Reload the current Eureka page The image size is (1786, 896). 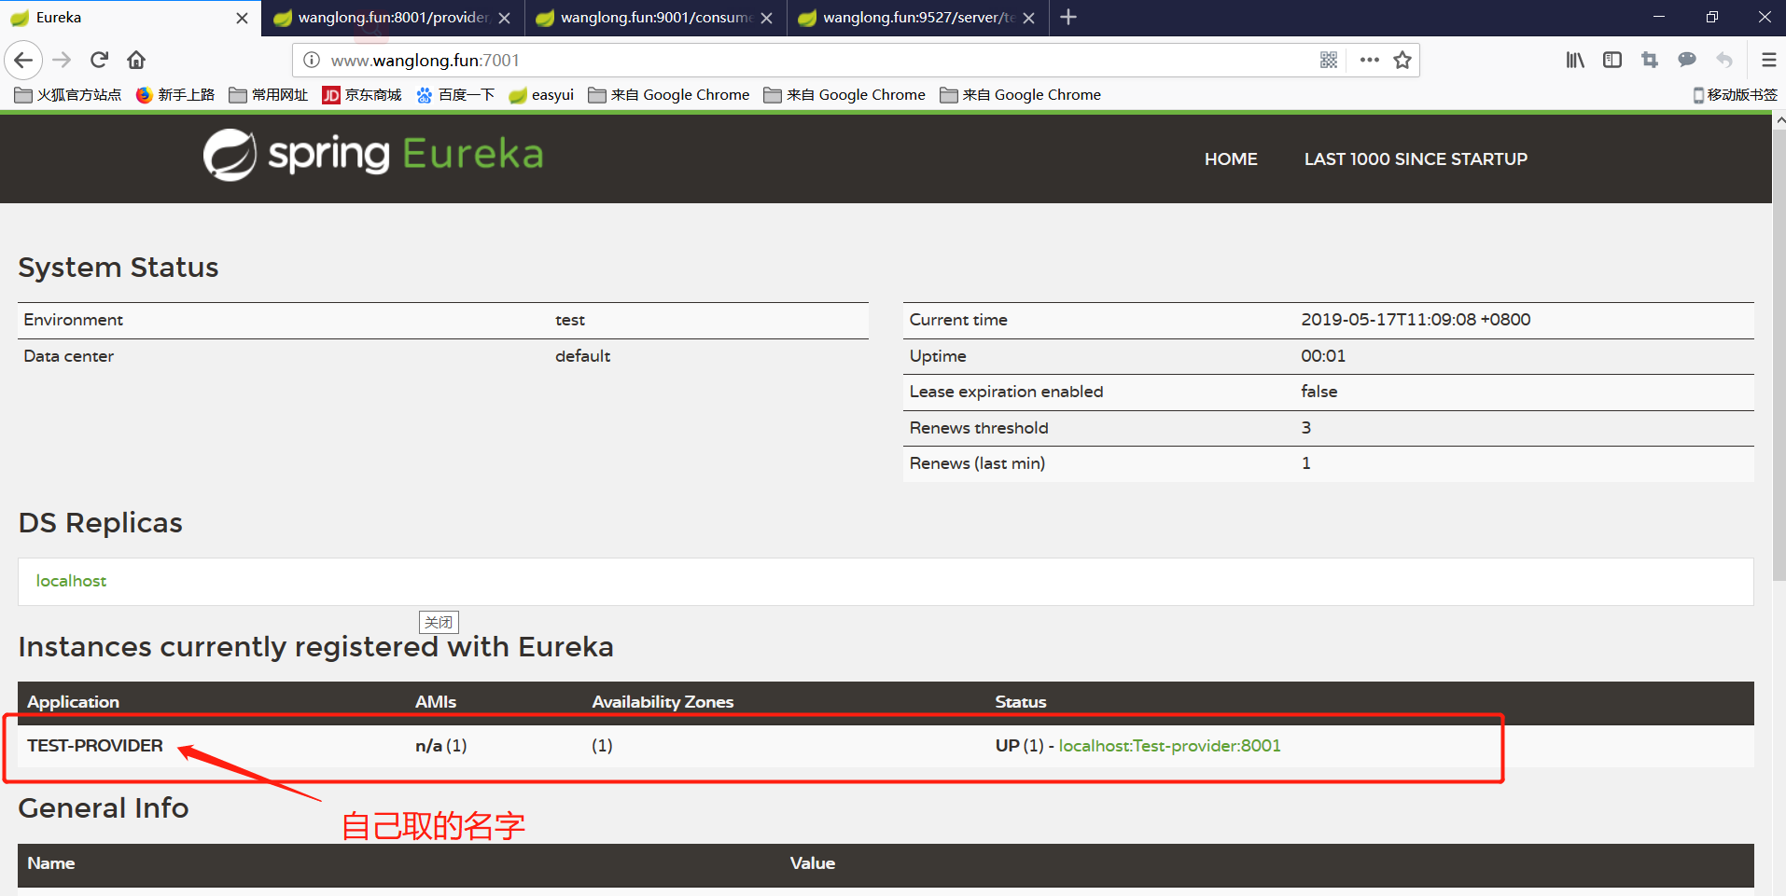coord(99,61)
